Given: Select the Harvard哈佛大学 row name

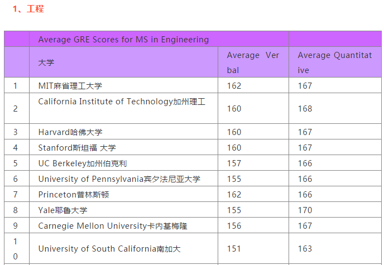Looking at the screenshot, I should pyautogui.click(x=70, y=132).
